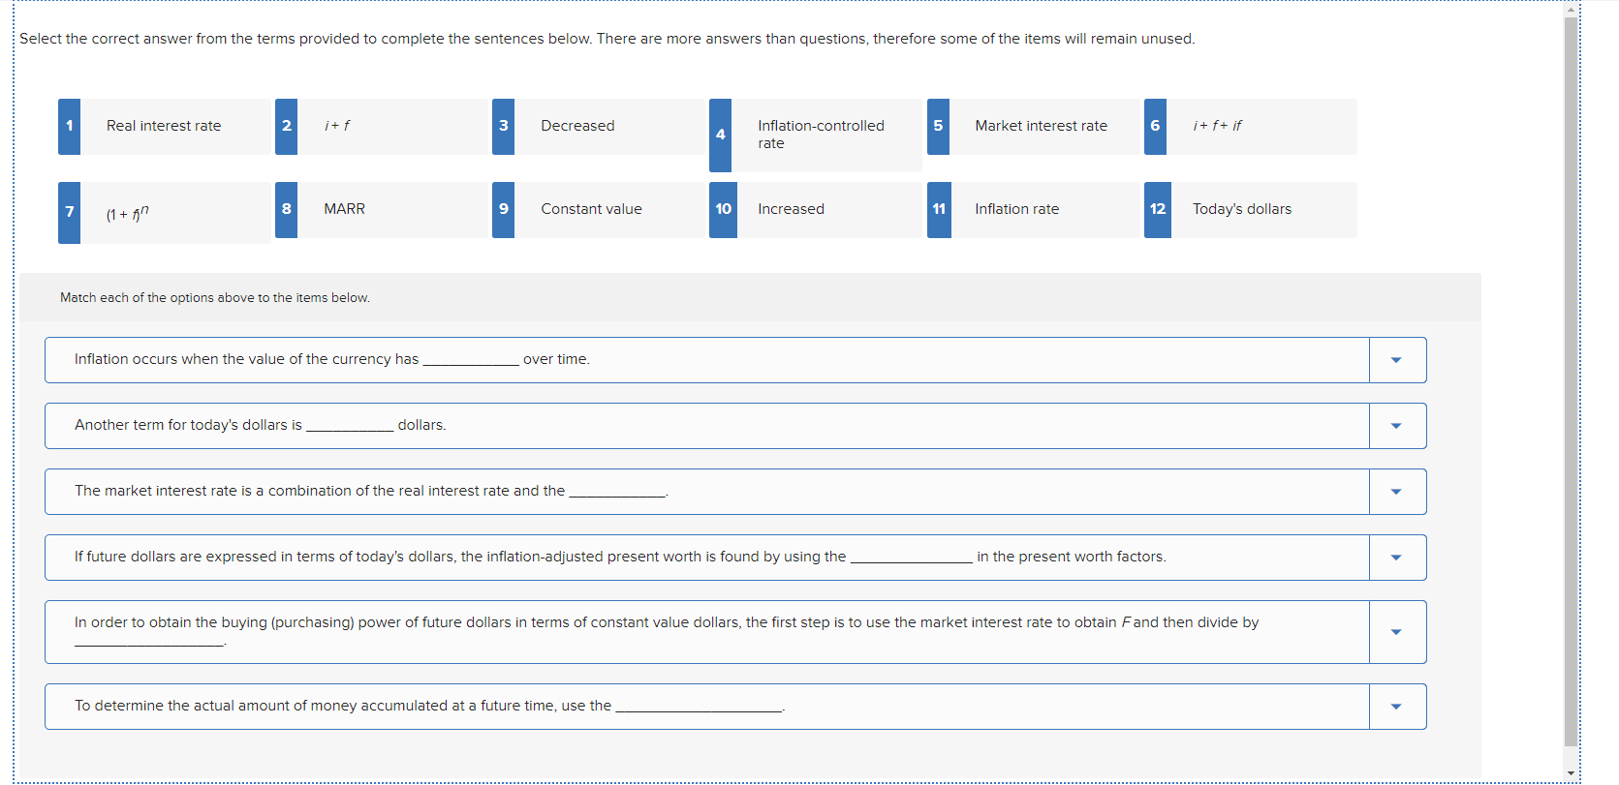This screenshot has height=785, width=1619.
Task: Expand the dropdown for the future money accumulation sentence
Action: pyautogui.click(x=1396, y=706)
